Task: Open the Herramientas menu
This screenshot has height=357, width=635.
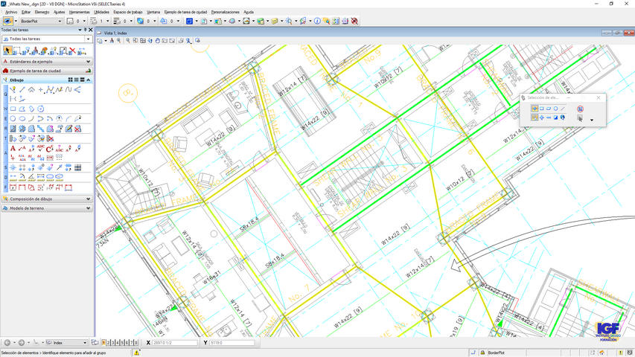Action: pos(80,12)
